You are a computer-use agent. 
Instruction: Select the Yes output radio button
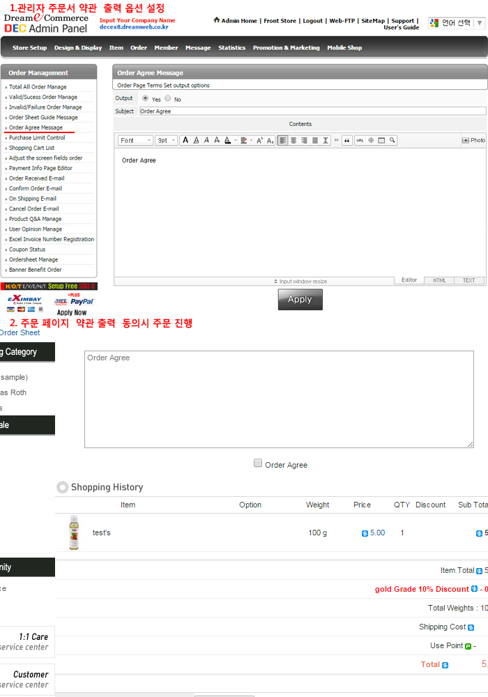tap(145, 99)
